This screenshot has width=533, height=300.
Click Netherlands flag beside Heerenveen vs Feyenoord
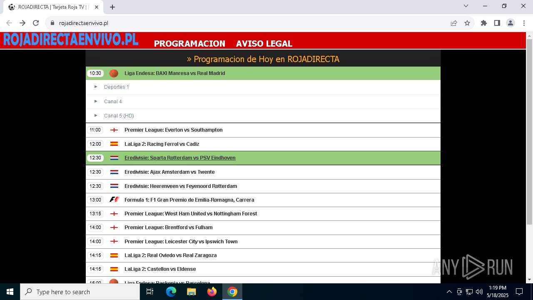point(114,186)
